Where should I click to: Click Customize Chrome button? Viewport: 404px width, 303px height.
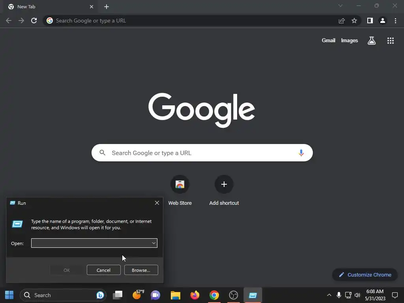365,275
